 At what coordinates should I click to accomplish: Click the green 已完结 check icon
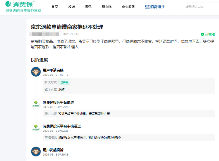pyautogui.click(x=202, y=34)
